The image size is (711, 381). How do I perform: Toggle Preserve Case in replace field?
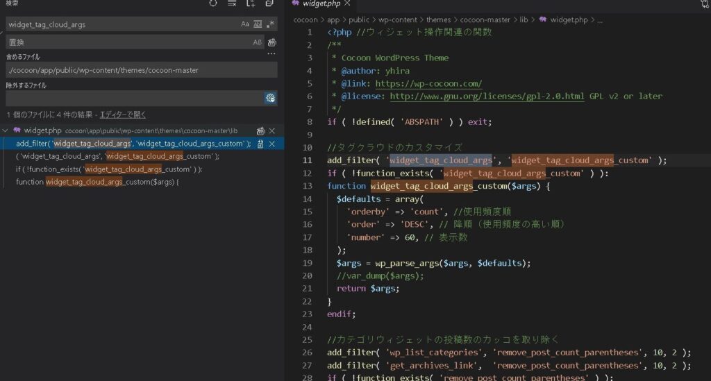[258, 42]
